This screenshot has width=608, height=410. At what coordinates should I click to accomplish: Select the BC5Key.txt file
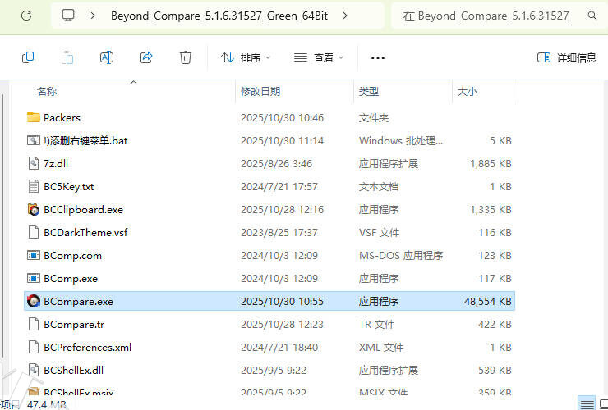click(68, 186)
